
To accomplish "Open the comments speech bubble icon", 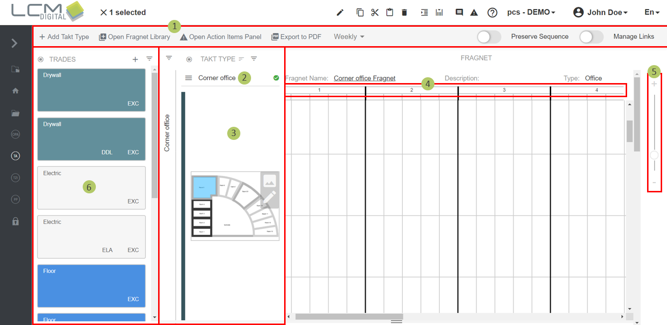I will [459, 13].
